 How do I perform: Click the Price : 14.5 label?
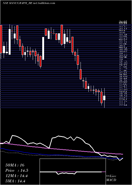coord(17,170)
